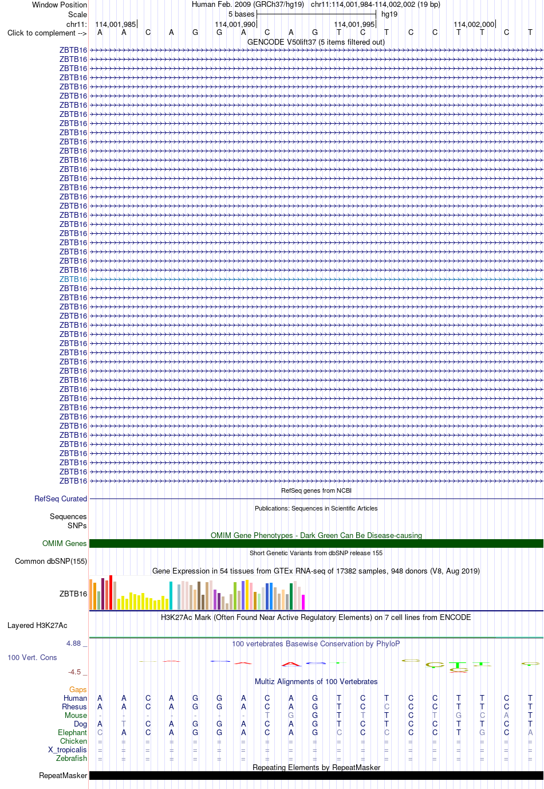
Task: Click the Dog species label
Action: coord(80,724)
